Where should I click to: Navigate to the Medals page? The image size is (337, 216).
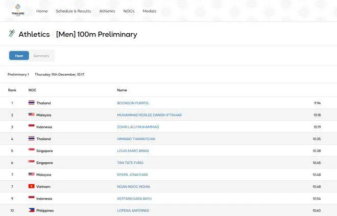click(150, 11)
